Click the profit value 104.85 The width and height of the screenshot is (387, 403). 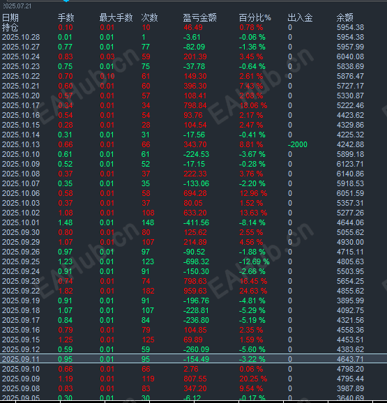point(195,330)
